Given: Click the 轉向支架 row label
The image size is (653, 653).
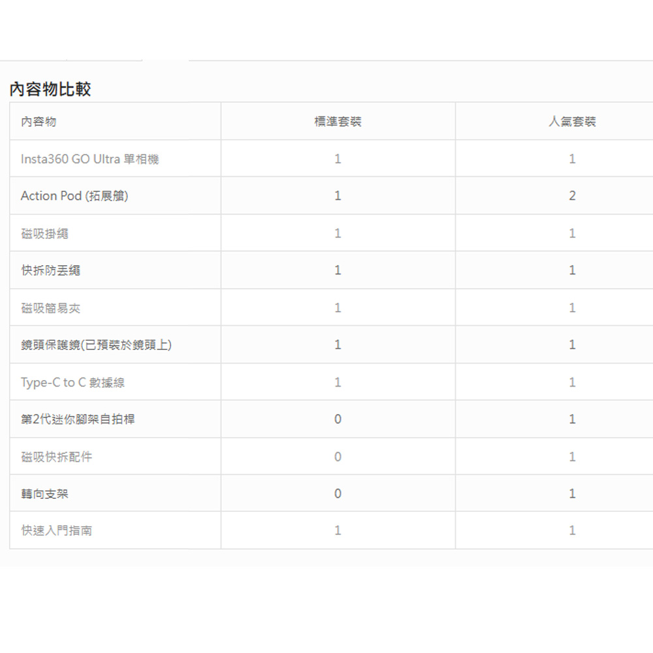Looking at the screenshot, I should (44, 494).
